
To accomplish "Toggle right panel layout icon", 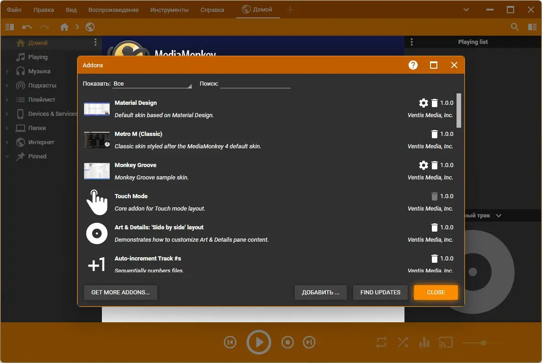I will [x=532, y=27].
